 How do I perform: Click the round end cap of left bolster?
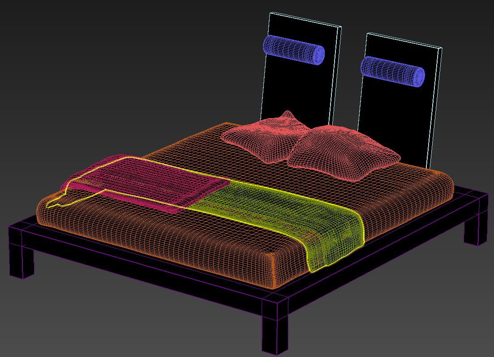click(318, 55)
